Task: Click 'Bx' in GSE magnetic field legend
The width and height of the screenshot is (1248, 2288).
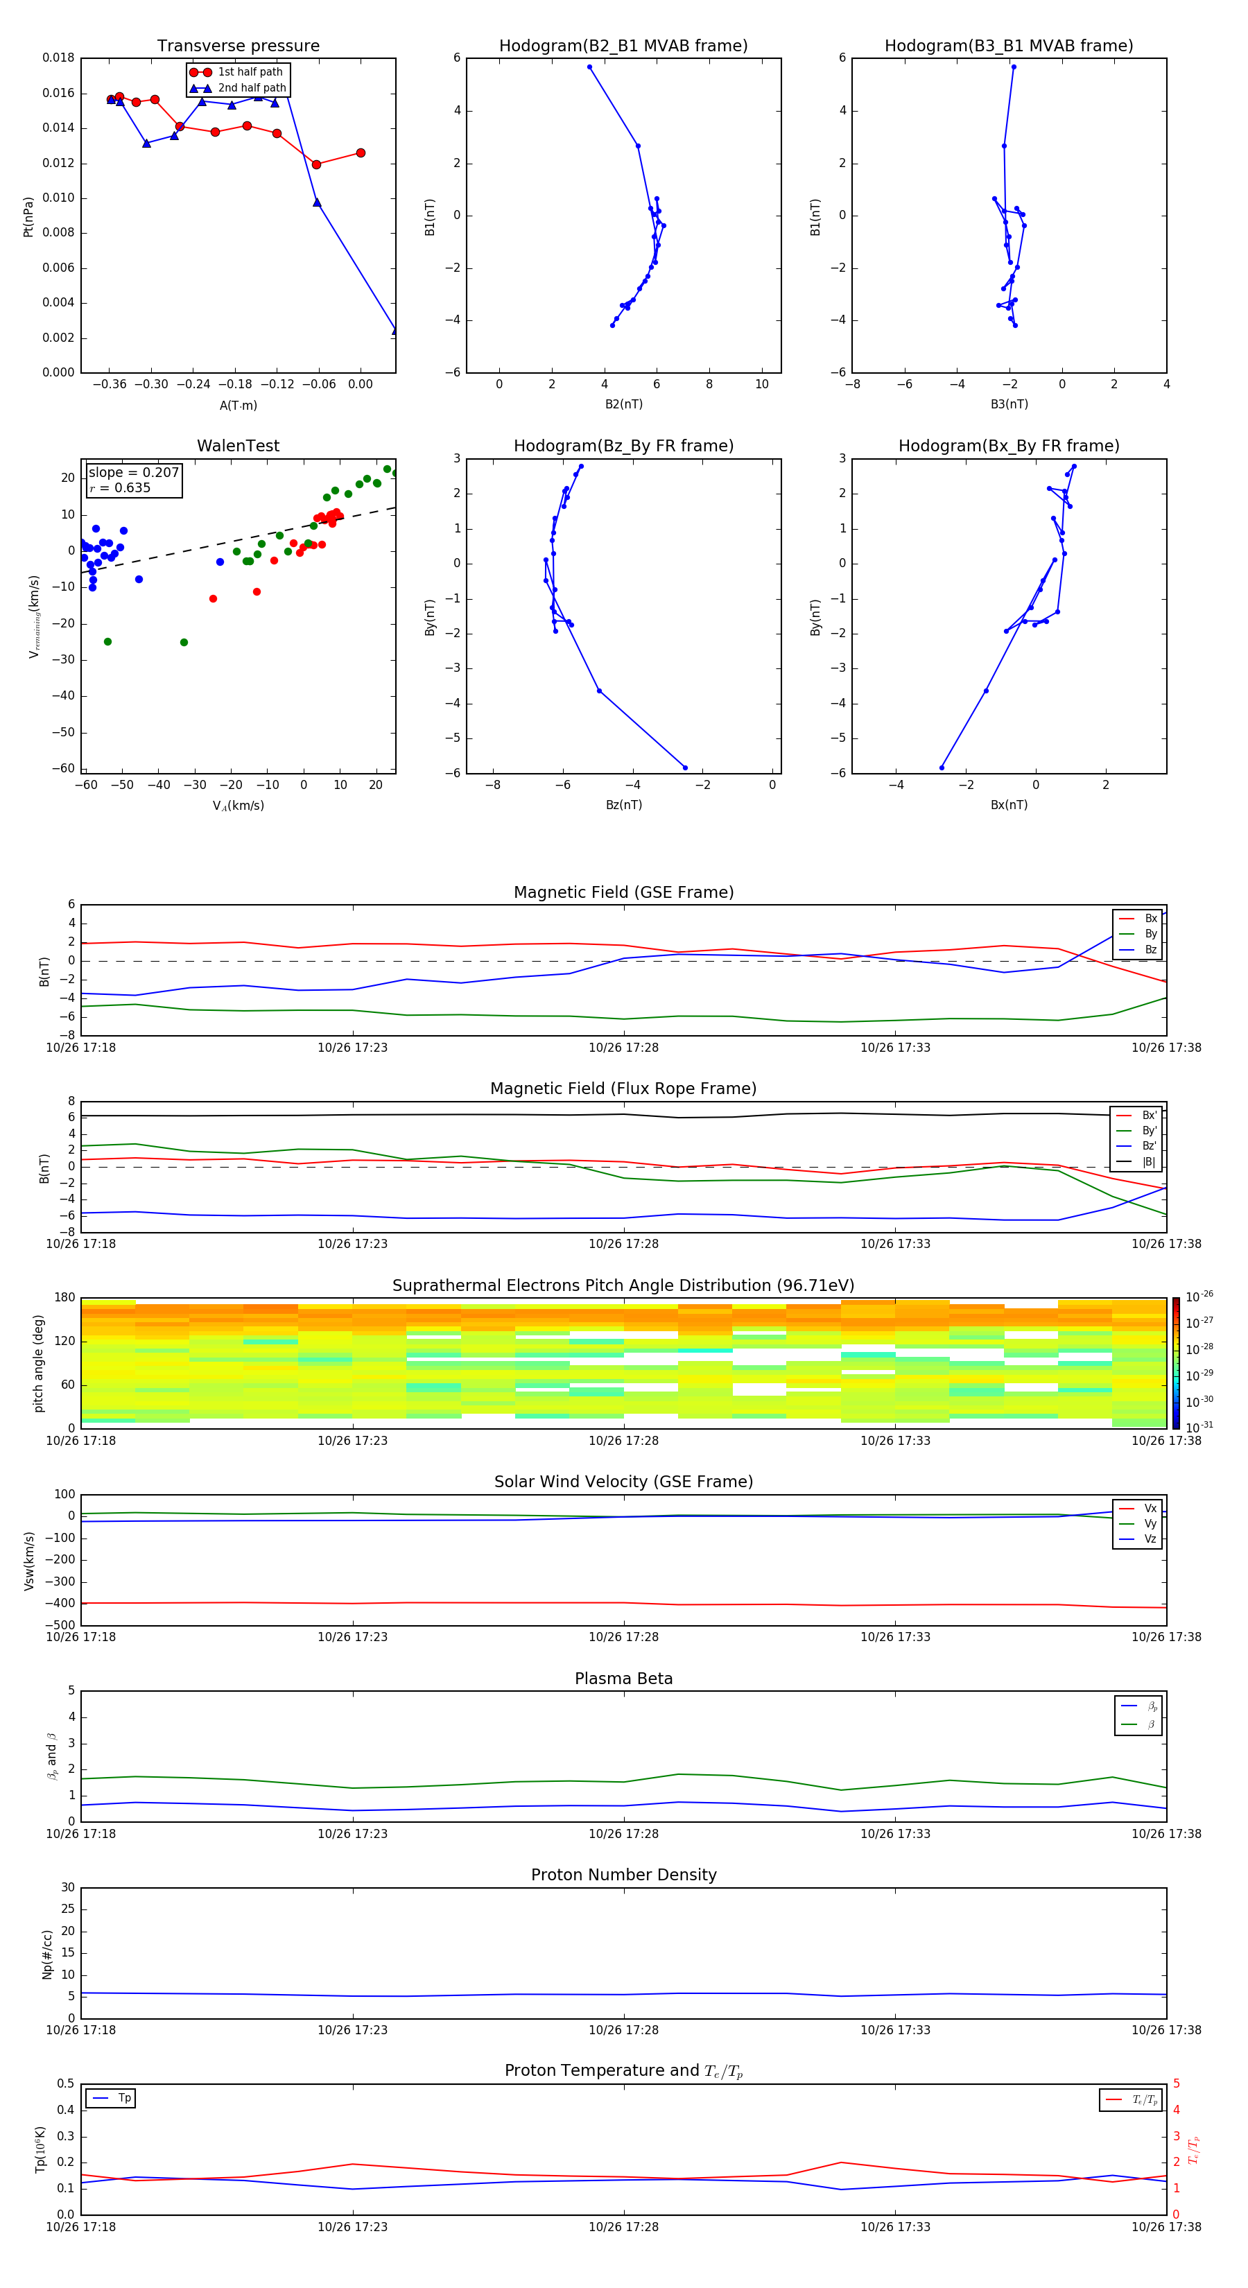Action: click(x=1150, y=919)
